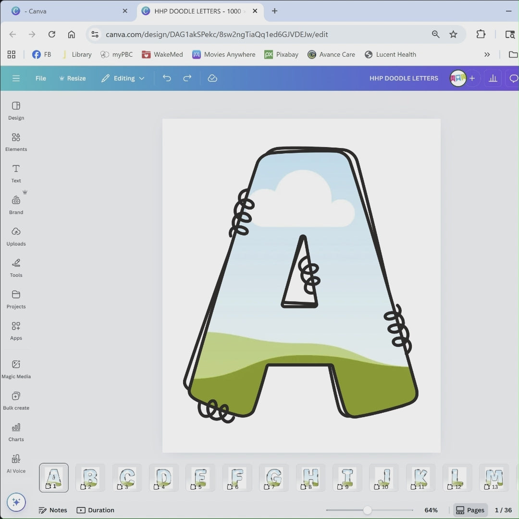Screen dimensions: 519x519
Task: Click the cloud save status icon
Action: [x=212, y=78]
